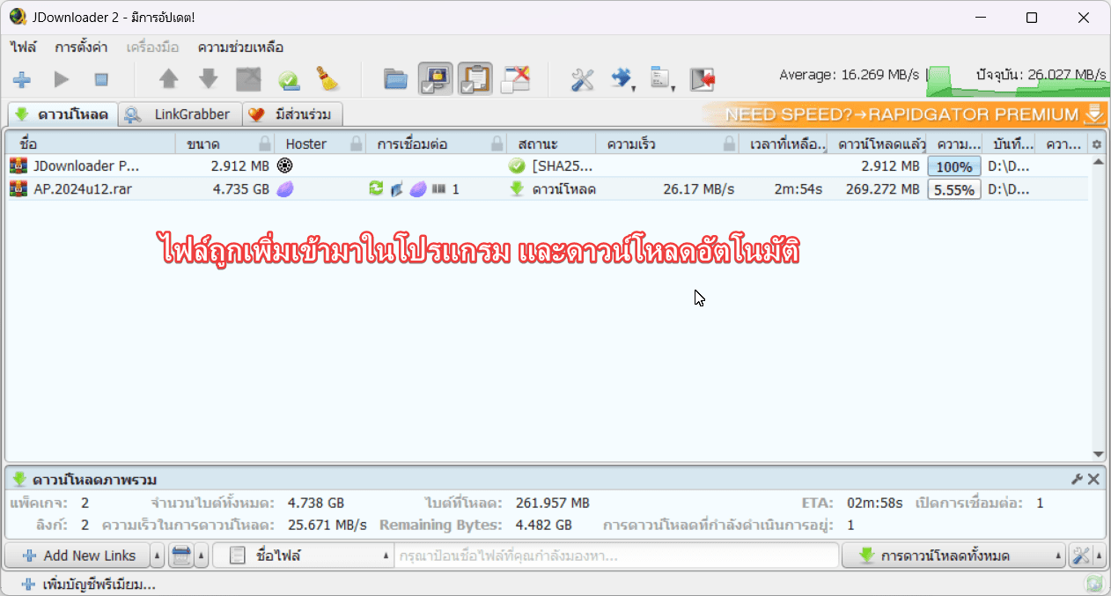This screenshot has width=1111, height=596.
Task: Open the การดาวน์โหลดทั้งหมด view dropdown
Action: 953,556
